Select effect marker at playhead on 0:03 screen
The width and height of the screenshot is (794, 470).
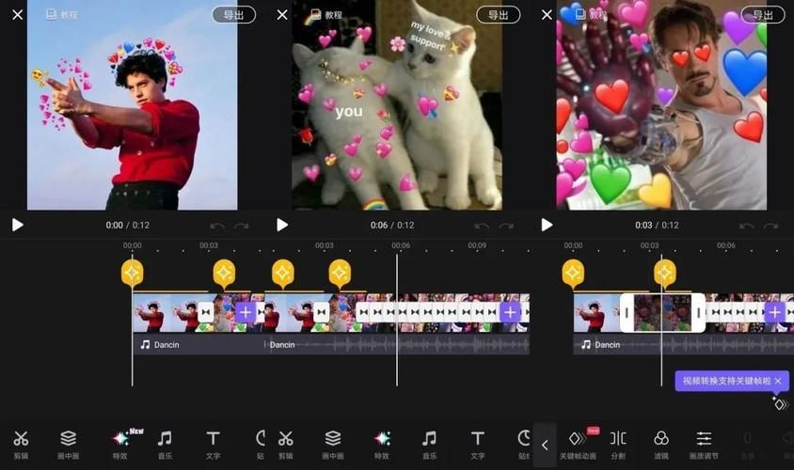pyautogui.click(x=665, y=274)
